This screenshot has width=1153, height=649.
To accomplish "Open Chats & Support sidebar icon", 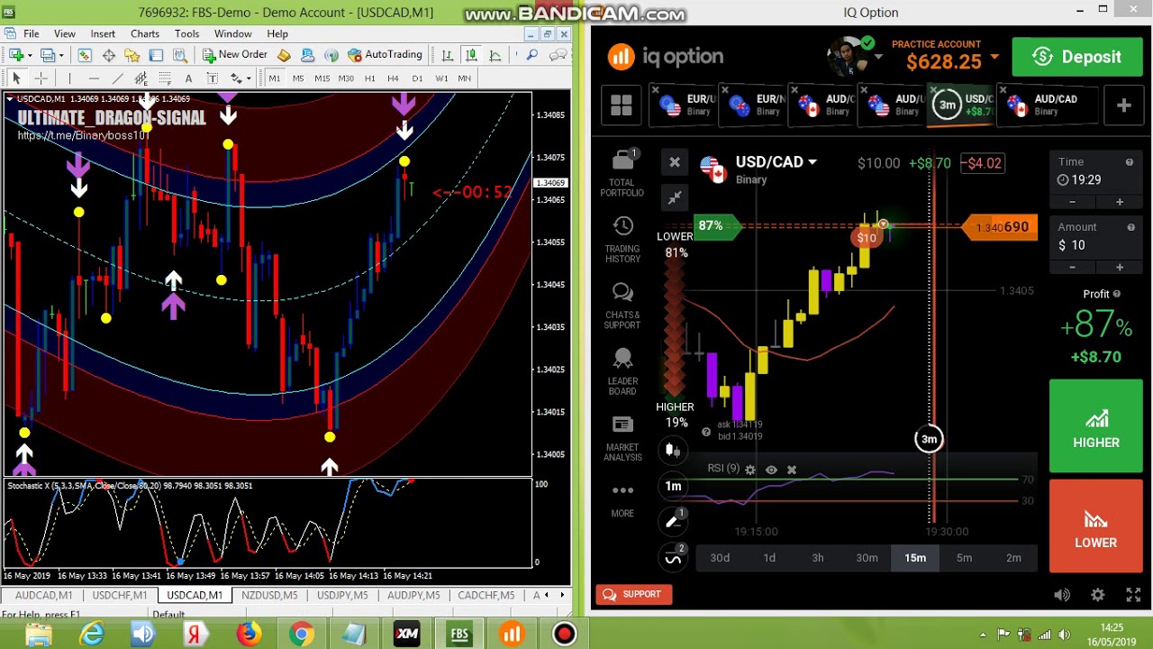I will tap(622, 306).
